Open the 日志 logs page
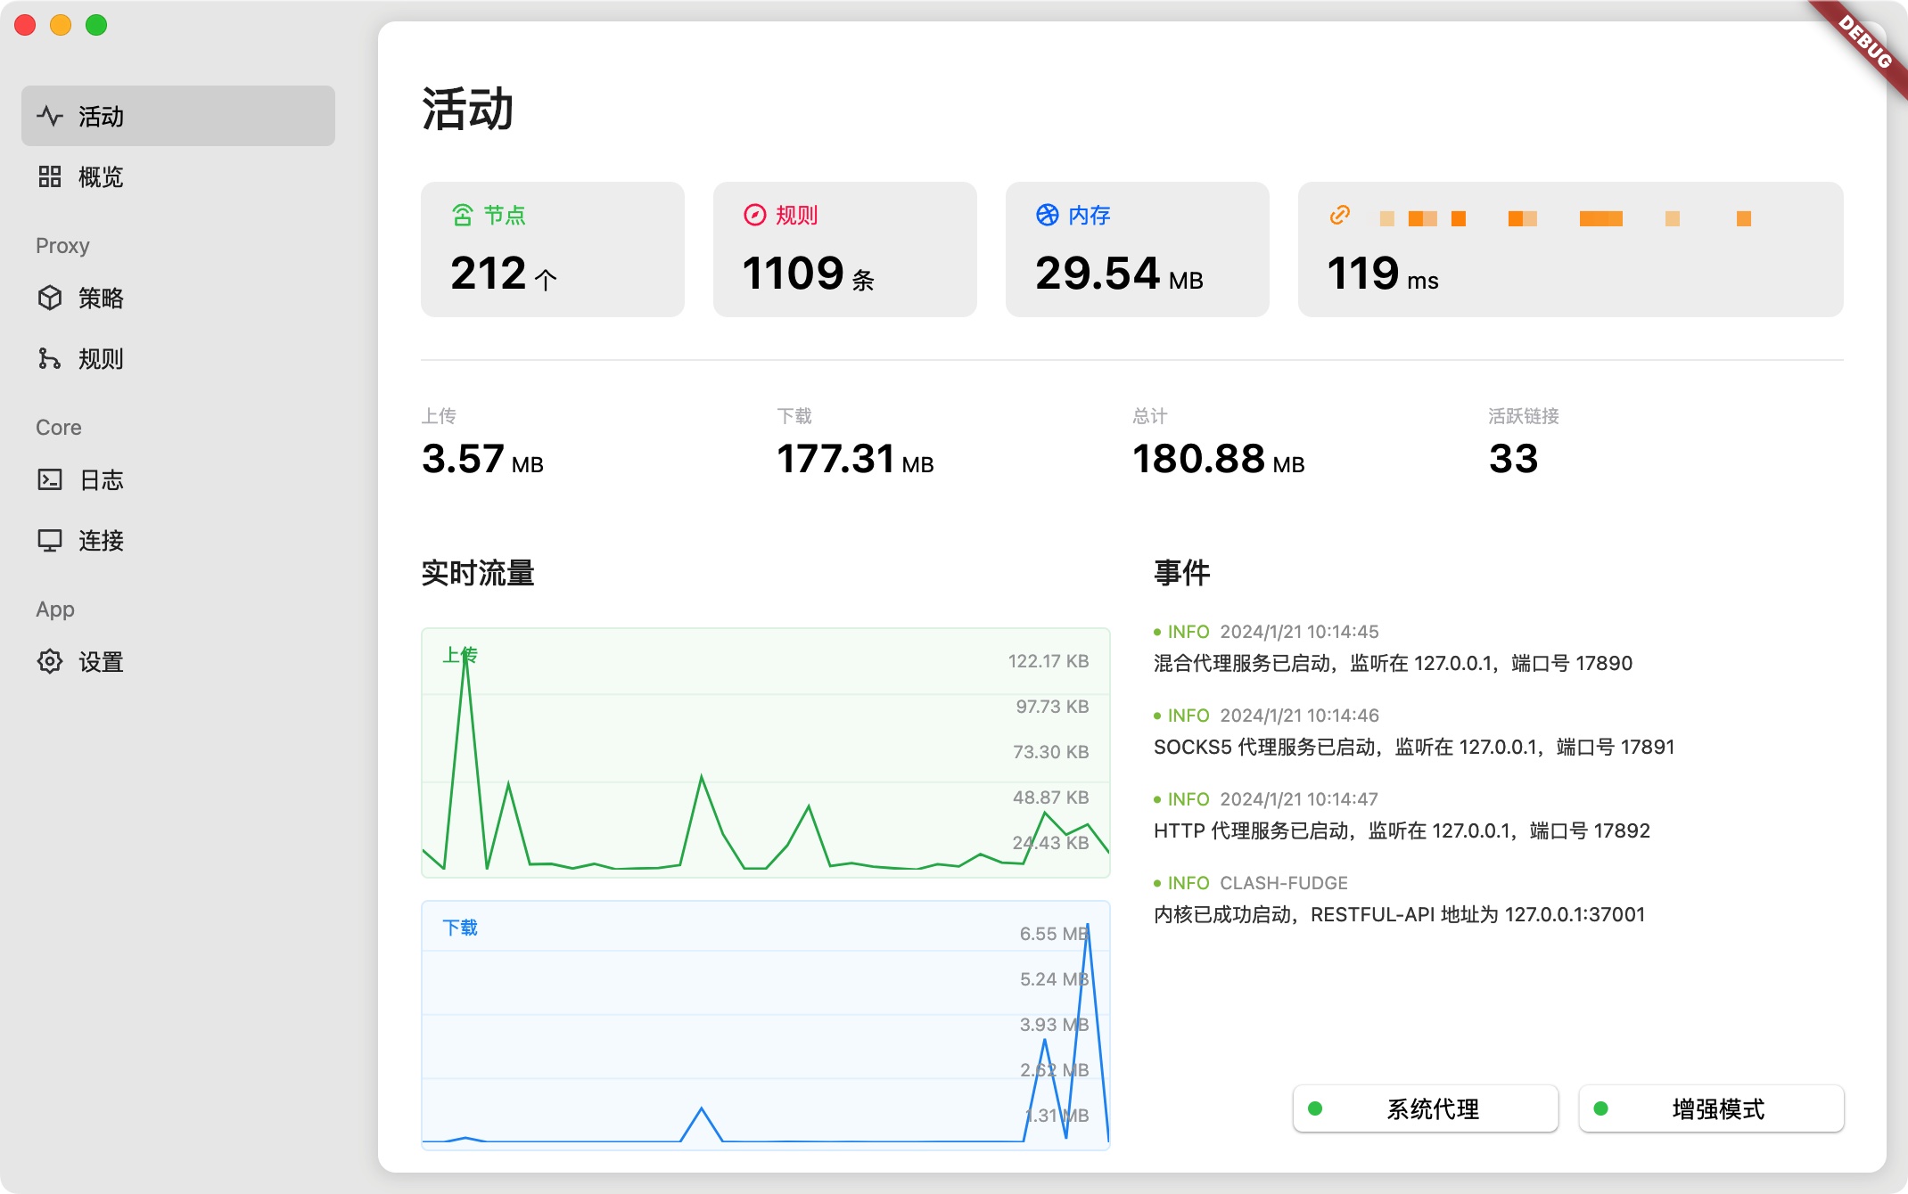 pos(102,479)
